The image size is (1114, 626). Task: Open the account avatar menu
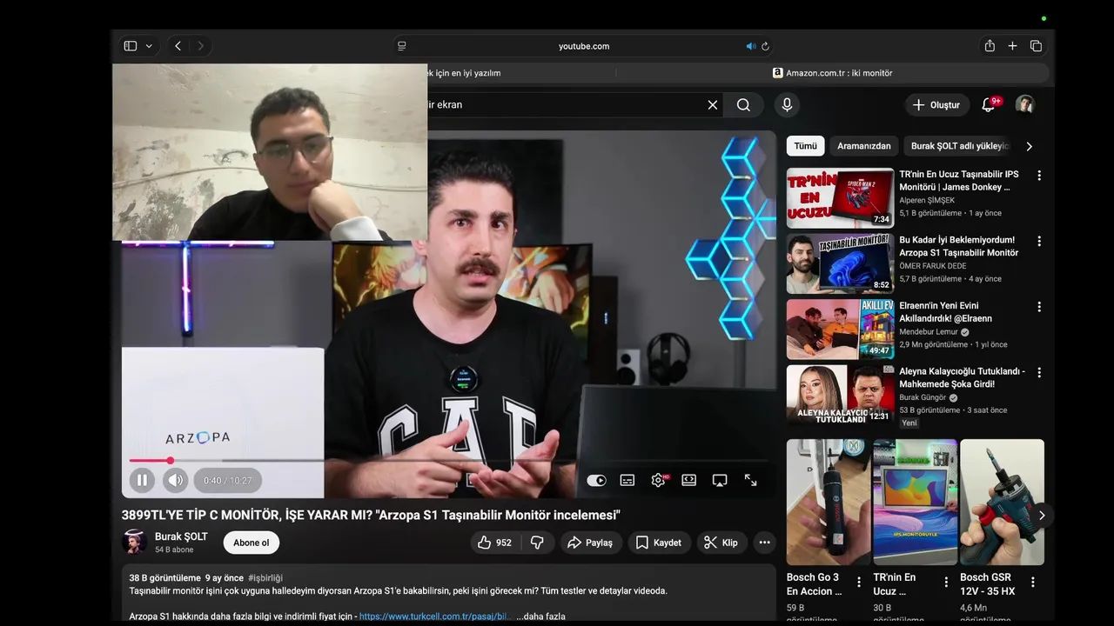(1024, 104)
